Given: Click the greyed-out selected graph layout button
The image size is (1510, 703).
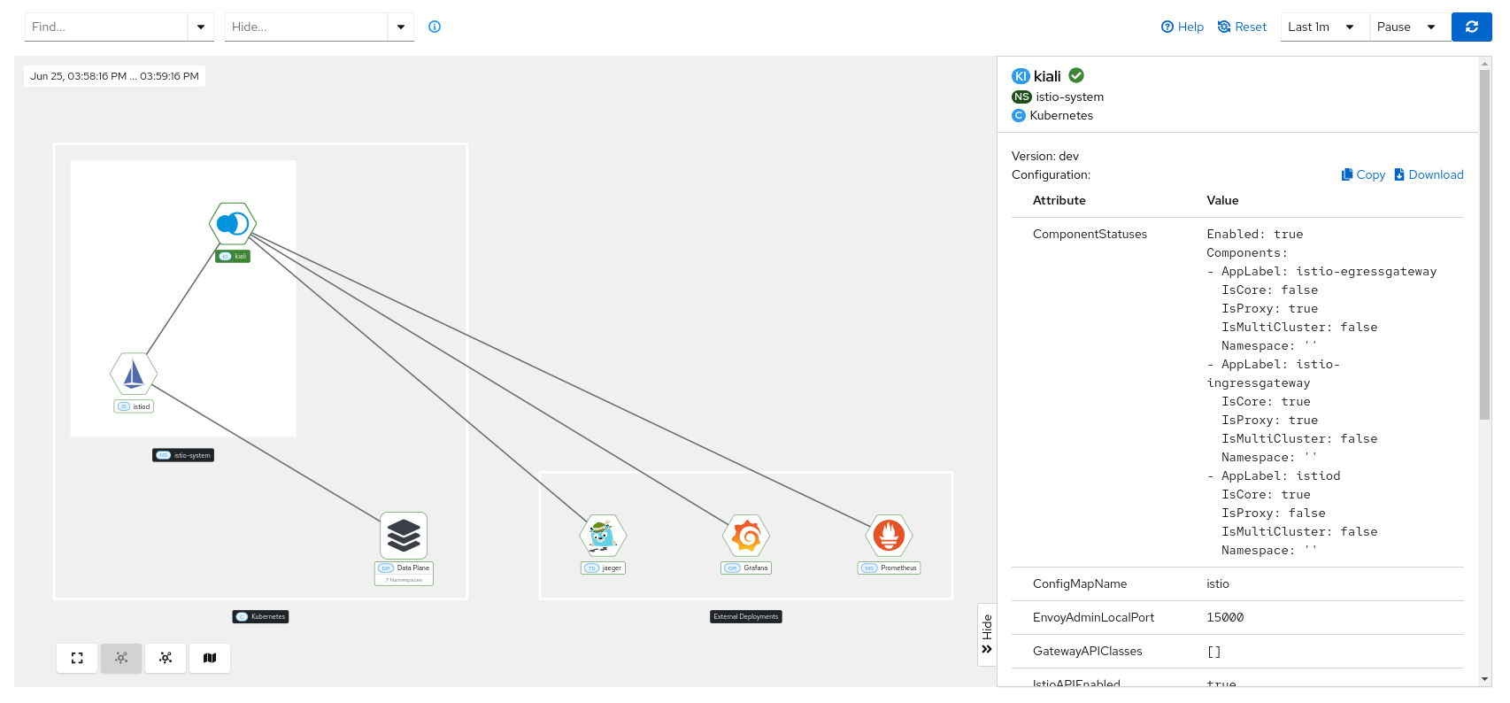Looking at the screenshot, I should [x=121, y=658].
